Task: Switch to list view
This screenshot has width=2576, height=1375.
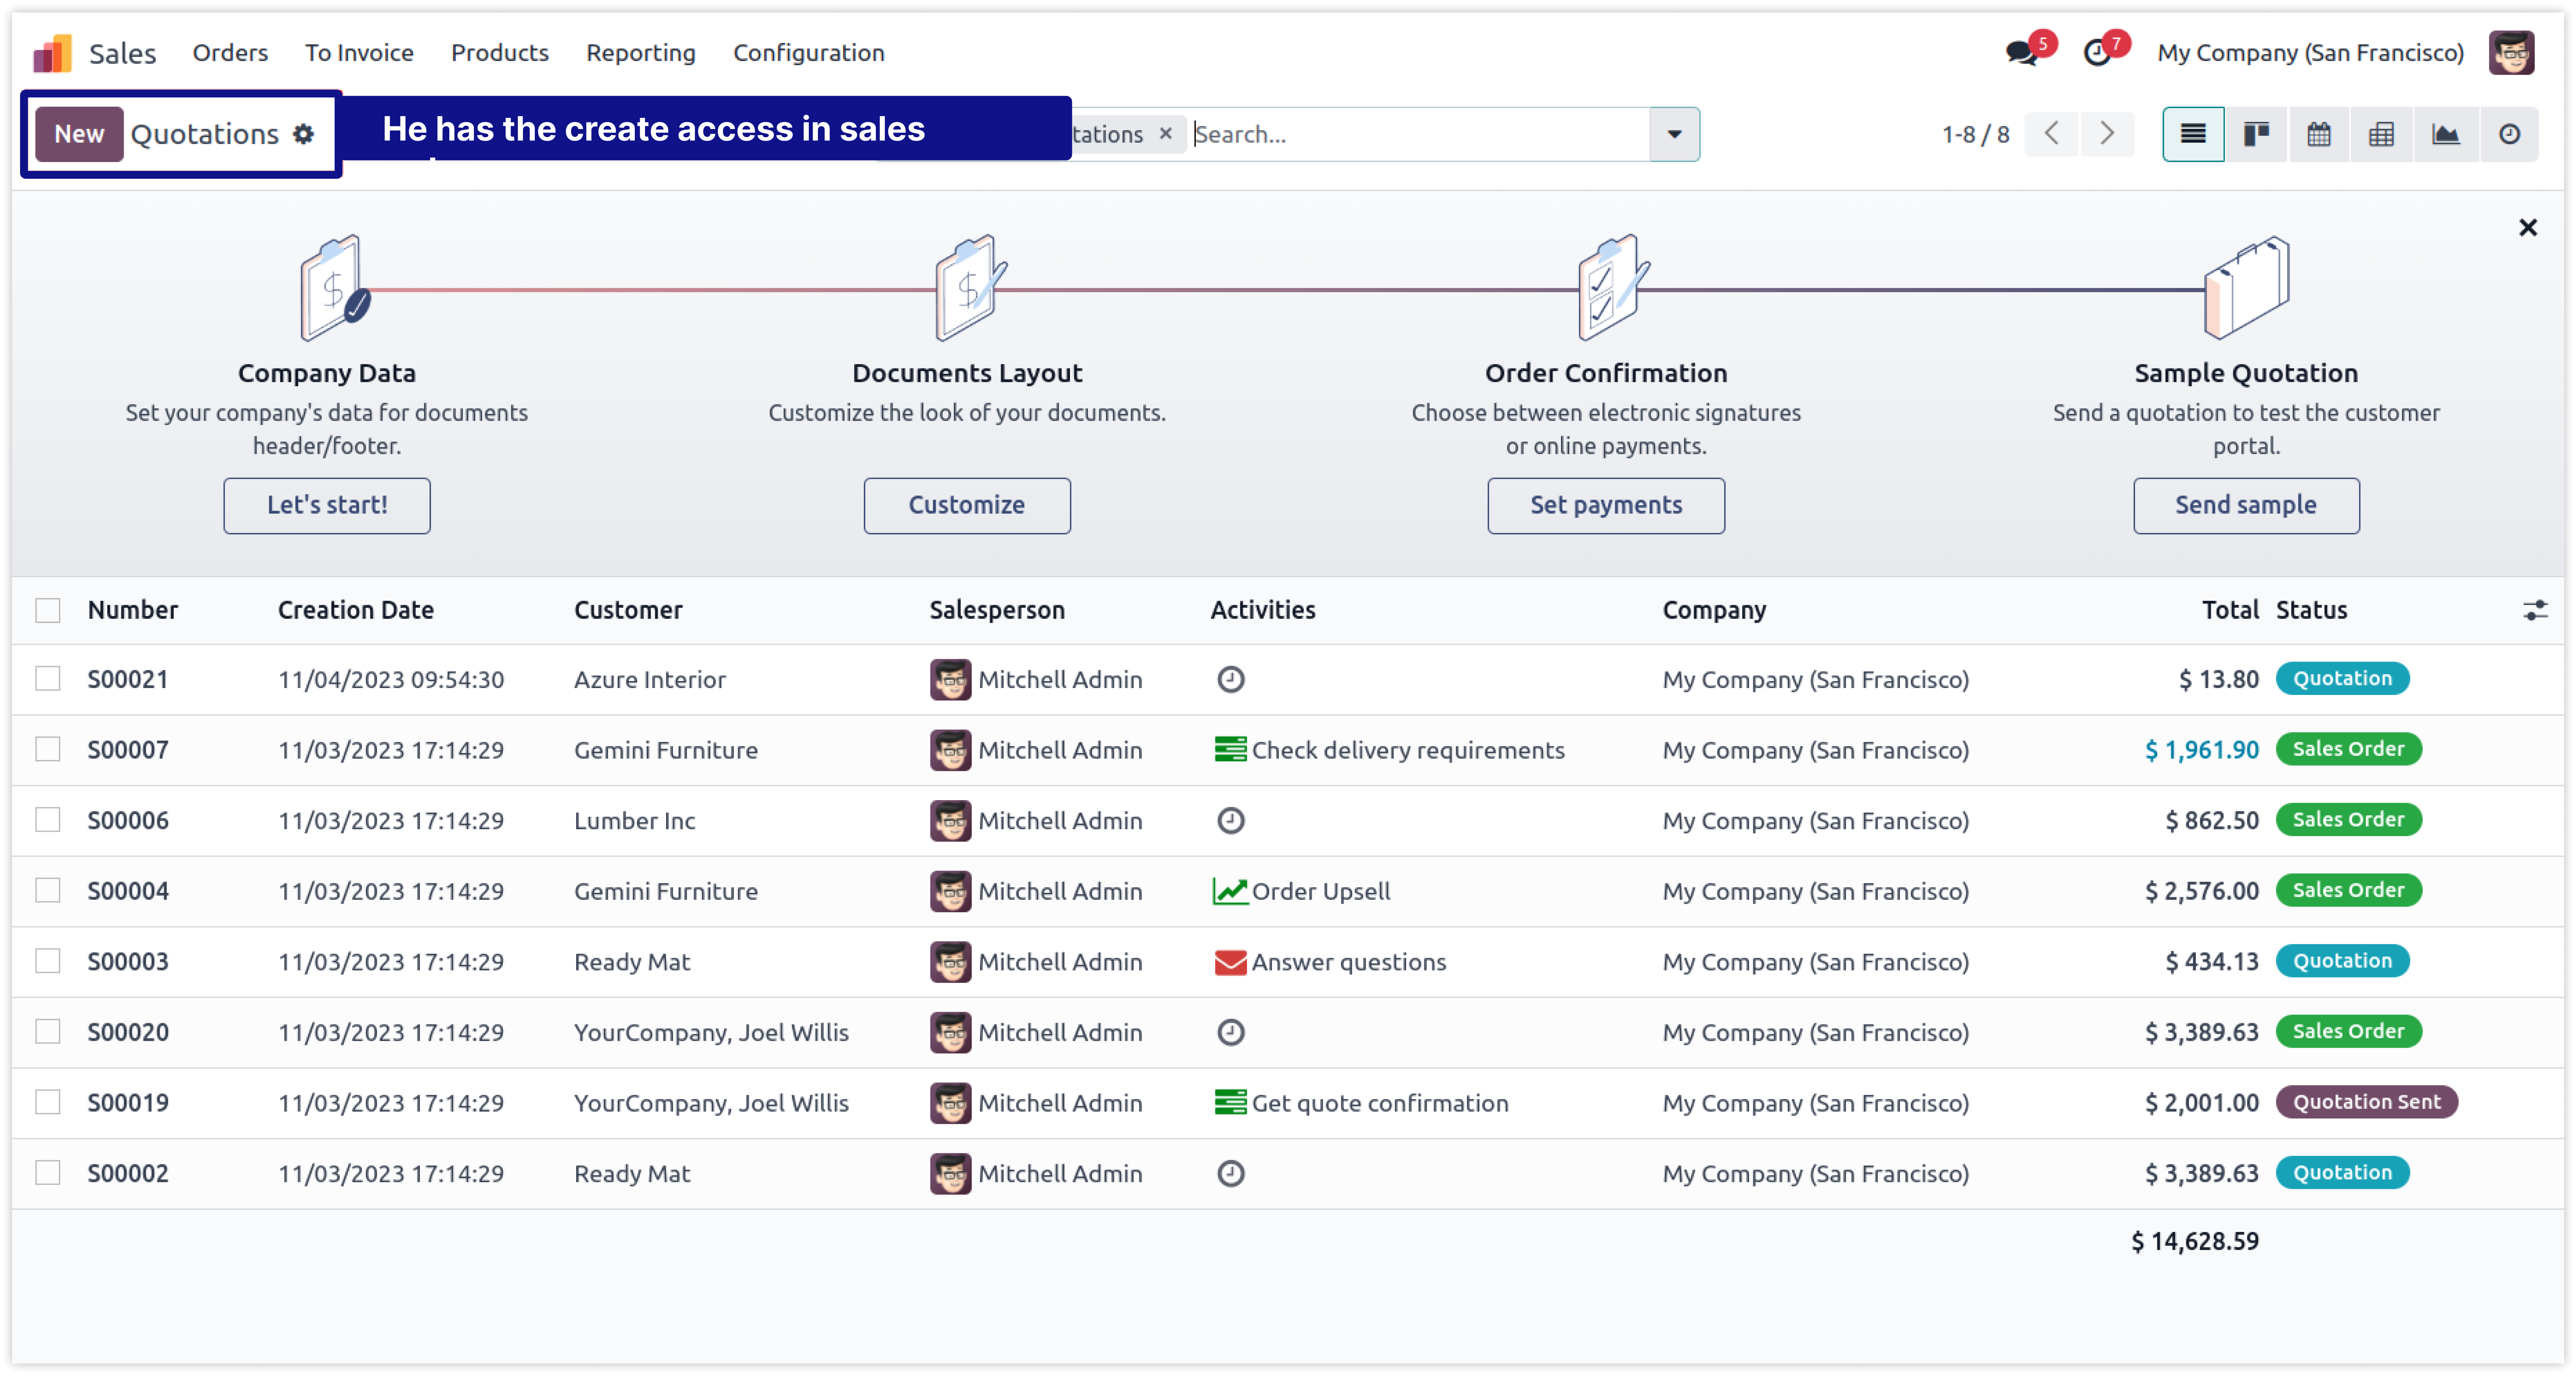Action: [x=2193, y=134]
